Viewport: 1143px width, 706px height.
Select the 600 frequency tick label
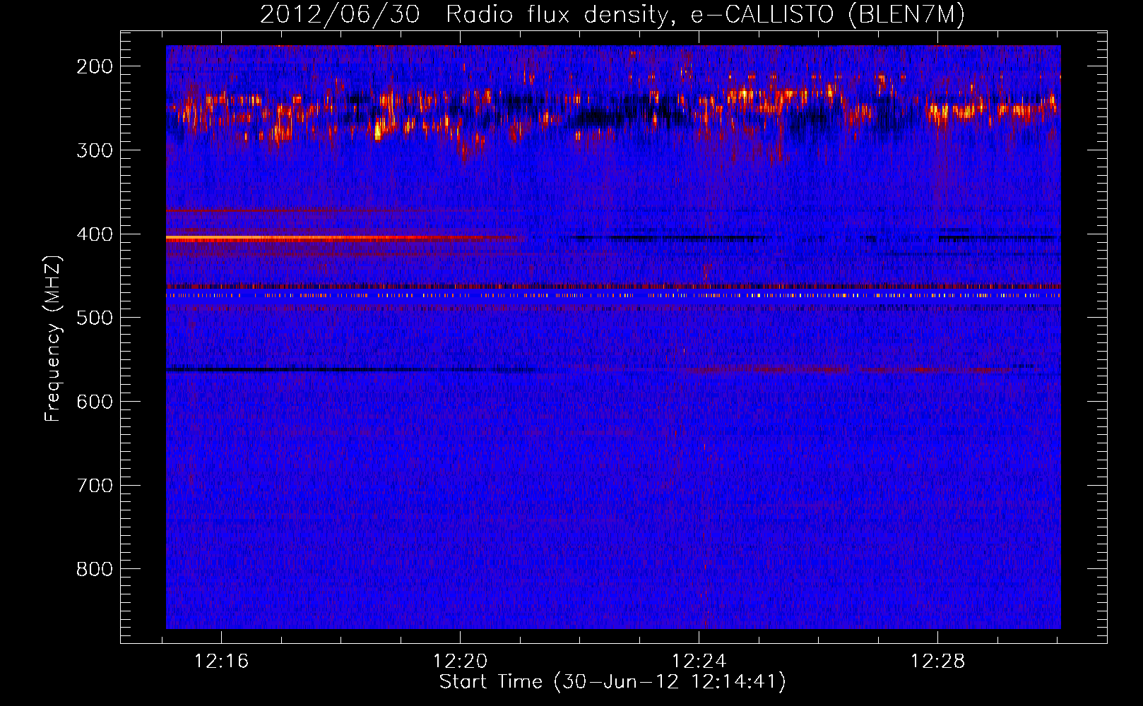point(95,402)
